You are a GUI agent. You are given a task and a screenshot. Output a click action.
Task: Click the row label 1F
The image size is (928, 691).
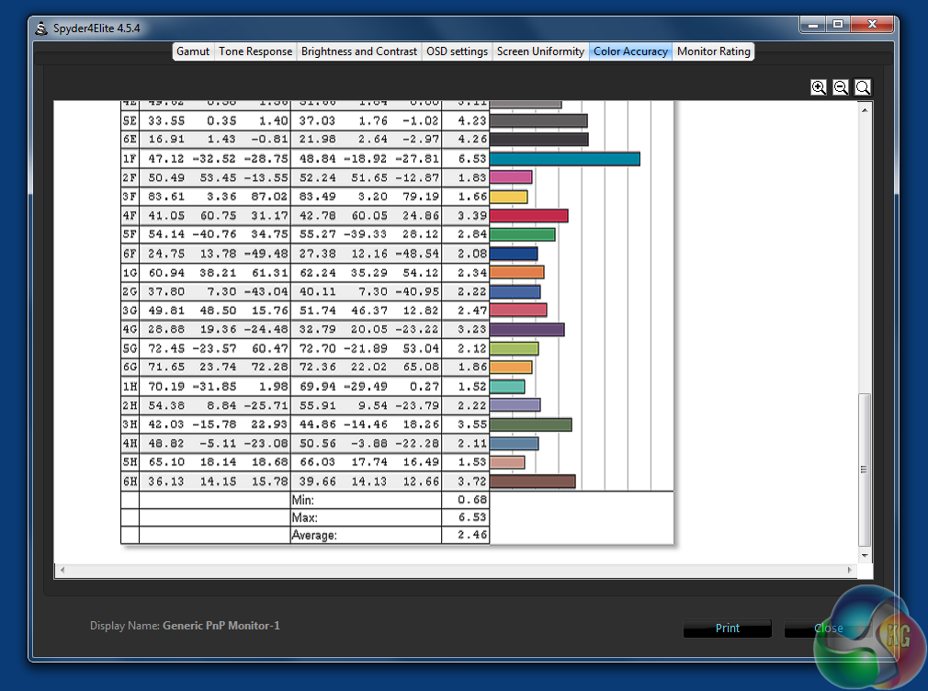[x=130, y=159]
